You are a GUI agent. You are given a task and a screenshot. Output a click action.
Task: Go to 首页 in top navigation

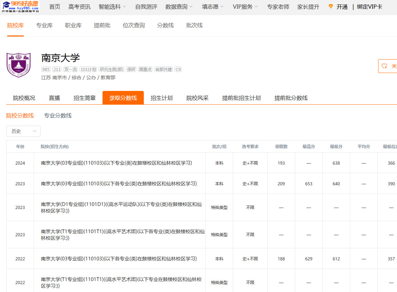[x=55, y=7]
